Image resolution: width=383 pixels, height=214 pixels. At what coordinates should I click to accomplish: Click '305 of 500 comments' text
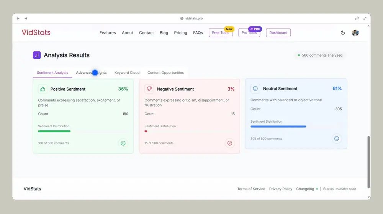coord(266,139)
